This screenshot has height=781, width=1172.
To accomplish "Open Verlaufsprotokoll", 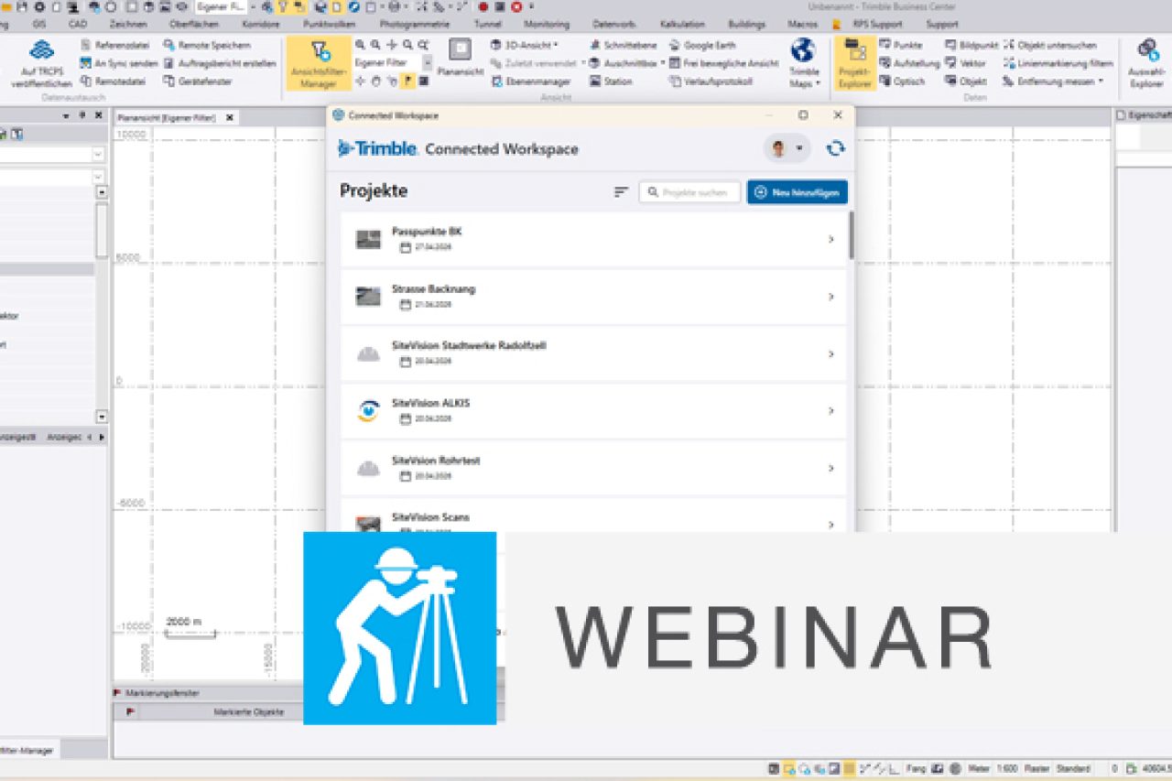I will coord(711,81).
